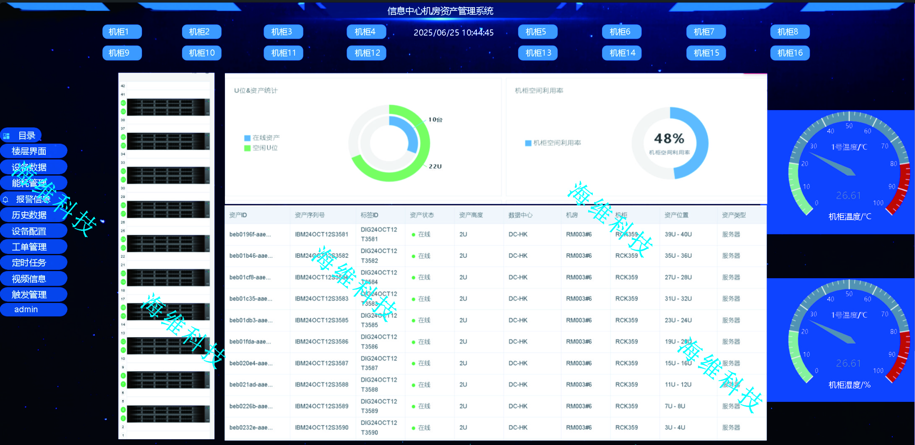Open the 楼层界面 menu item
Screen dimensions: 915x445
29,151
